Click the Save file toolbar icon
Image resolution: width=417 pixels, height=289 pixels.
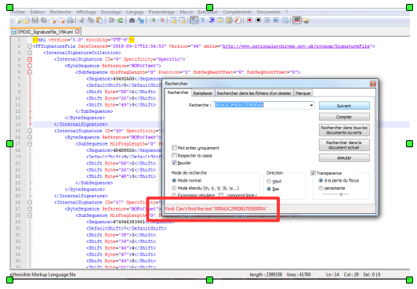(34, 20)
